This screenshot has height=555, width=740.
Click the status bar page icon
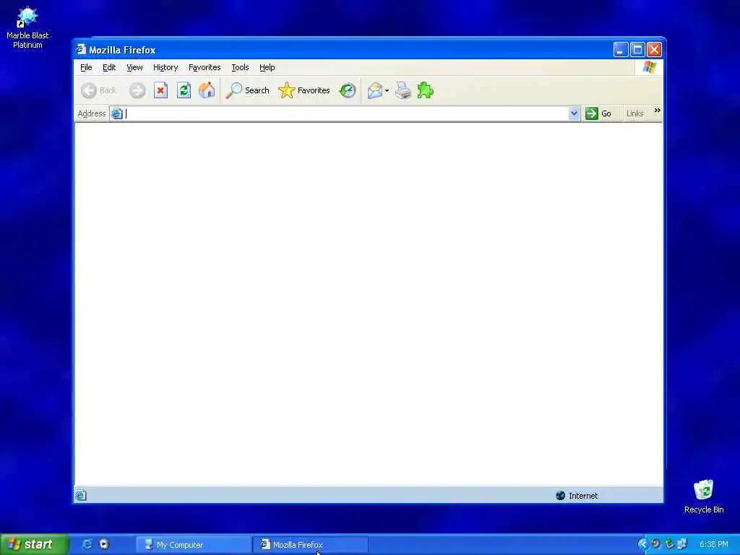(81, 495)
